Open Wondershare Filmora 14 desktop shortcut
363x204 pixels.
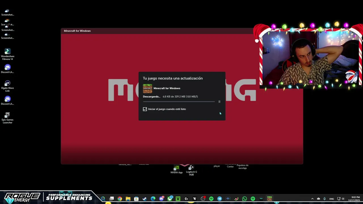[8, 54]
